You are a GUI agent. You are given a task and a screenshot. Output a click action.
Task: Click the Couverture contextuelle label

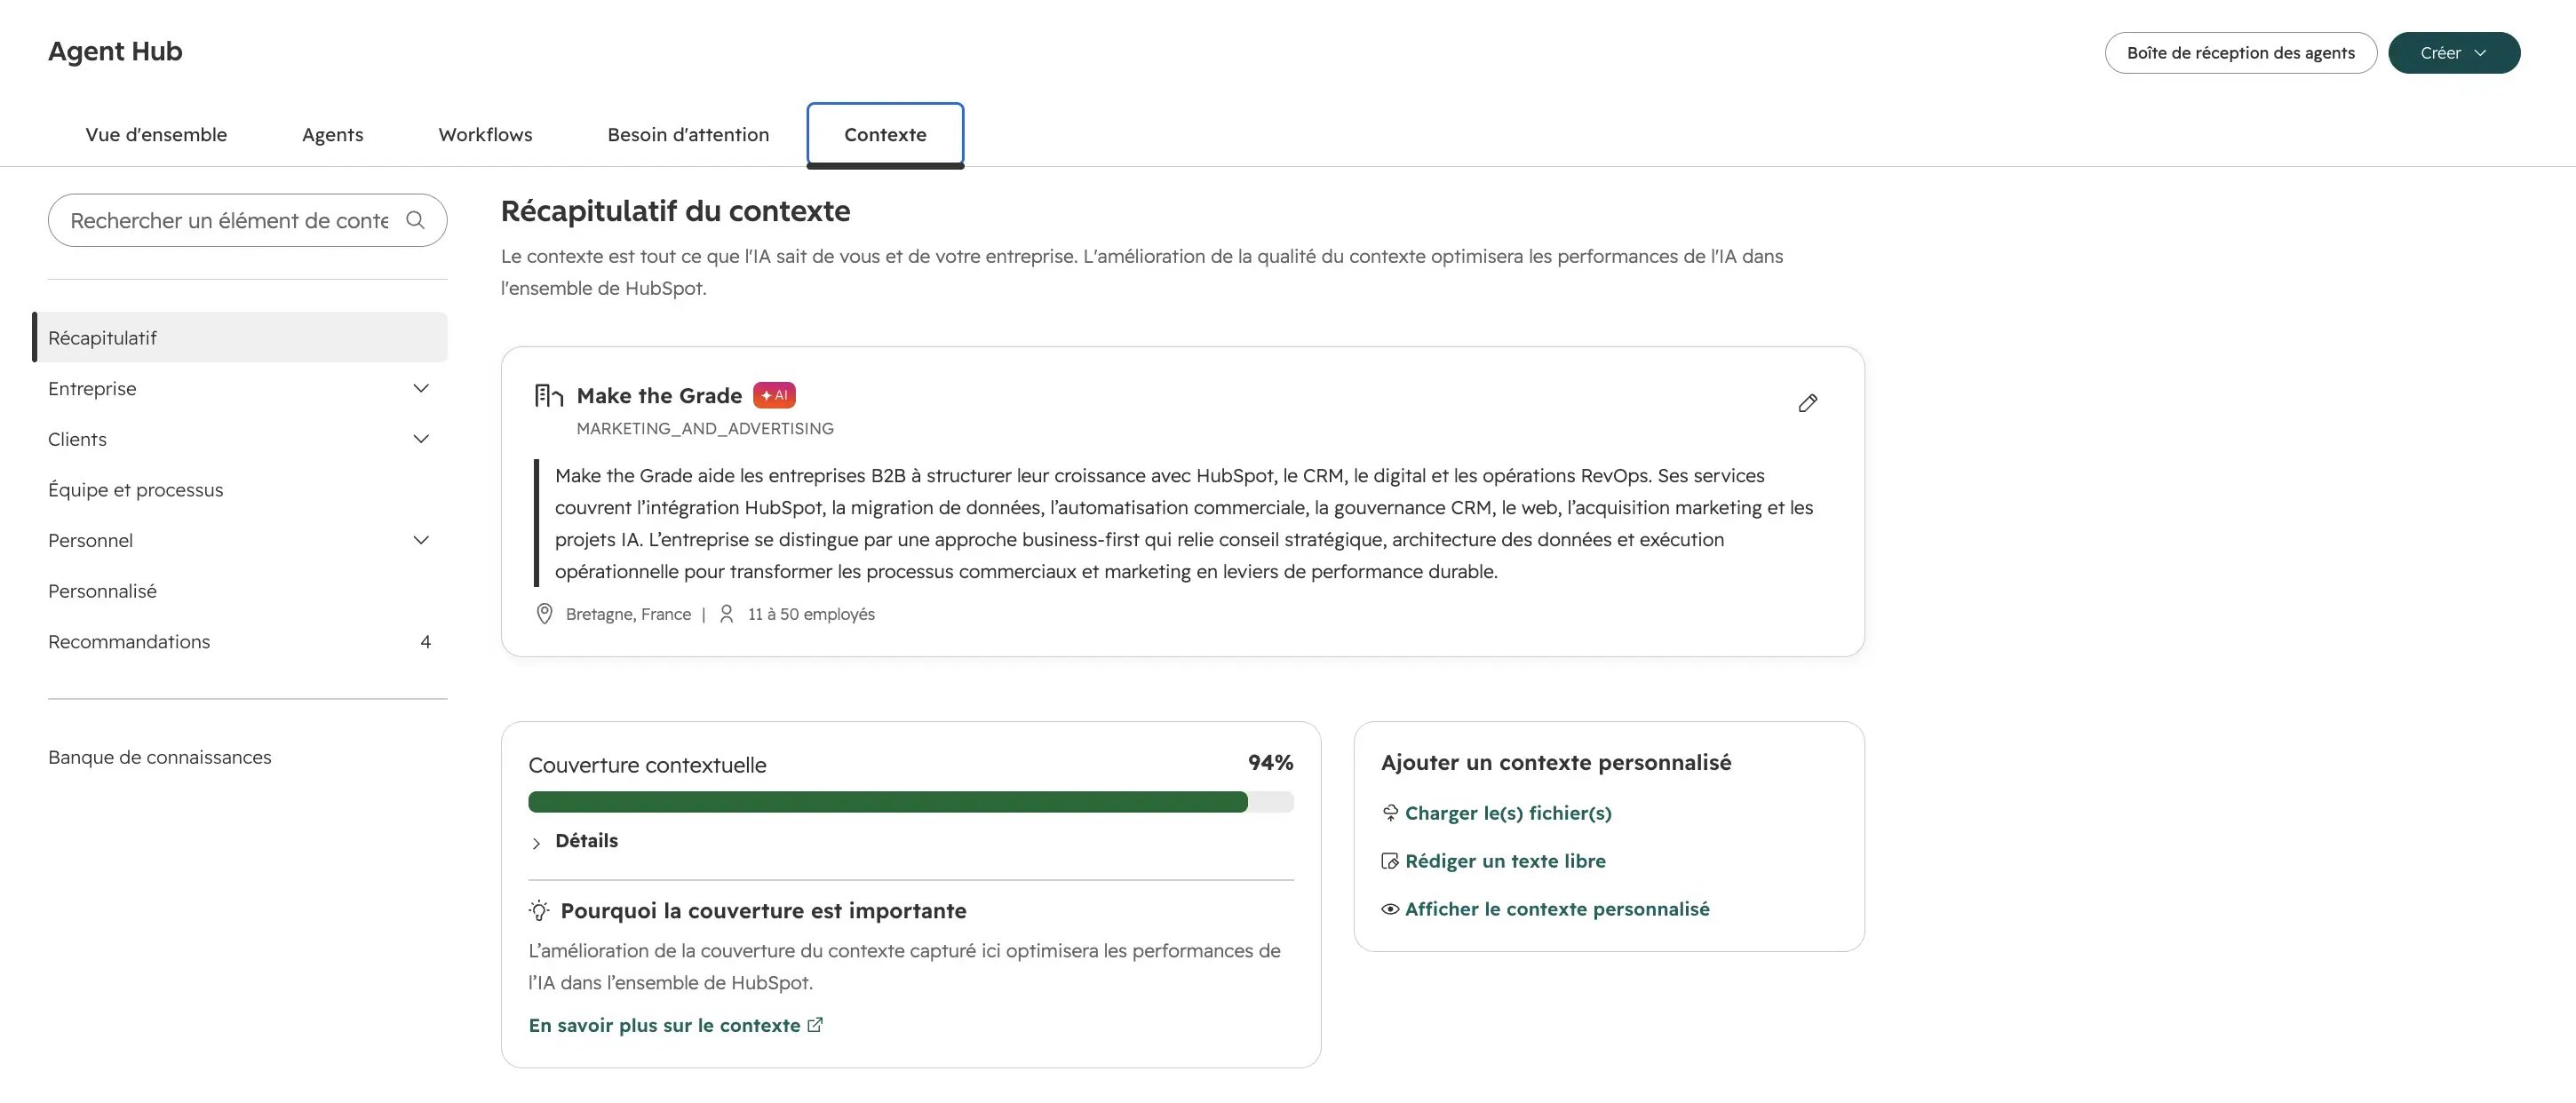point(647,765)
